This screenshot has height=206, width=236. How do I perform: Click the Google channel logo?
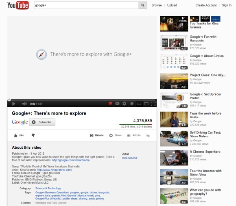(20, 122)
